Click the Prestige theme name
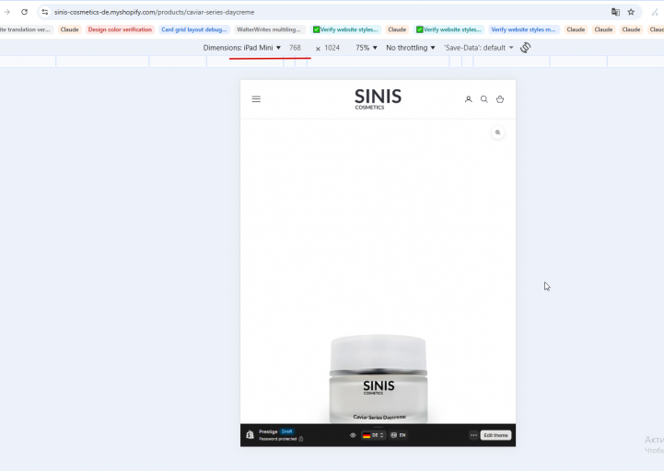 pos(268,431)
